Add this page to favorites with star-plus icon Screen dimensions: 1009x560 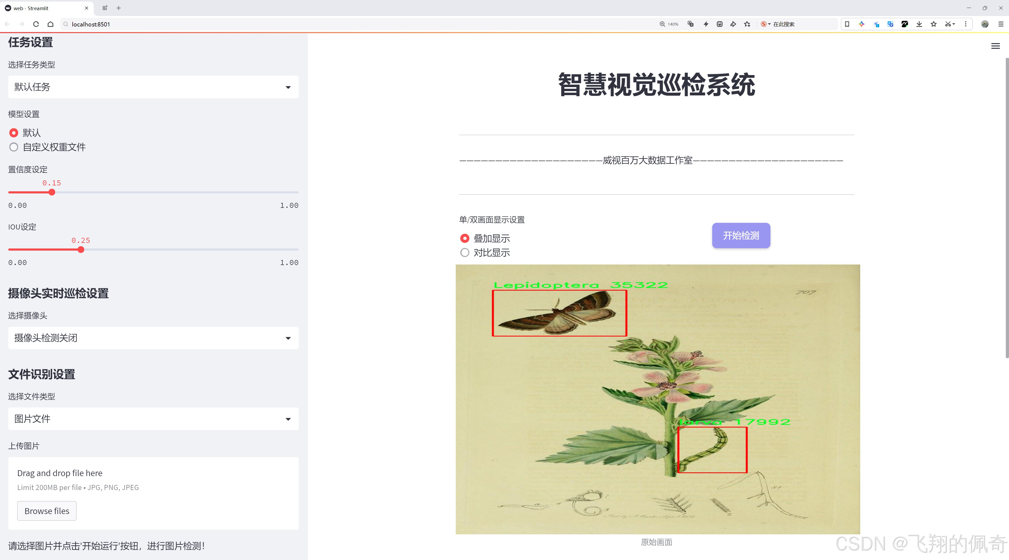click(x=747, y=24)
